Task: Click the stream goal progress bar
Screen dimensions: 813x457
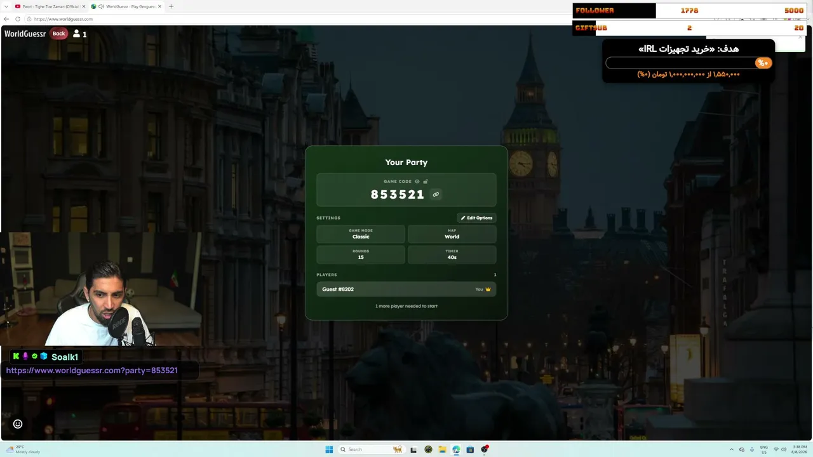Action: pos(689,63)
